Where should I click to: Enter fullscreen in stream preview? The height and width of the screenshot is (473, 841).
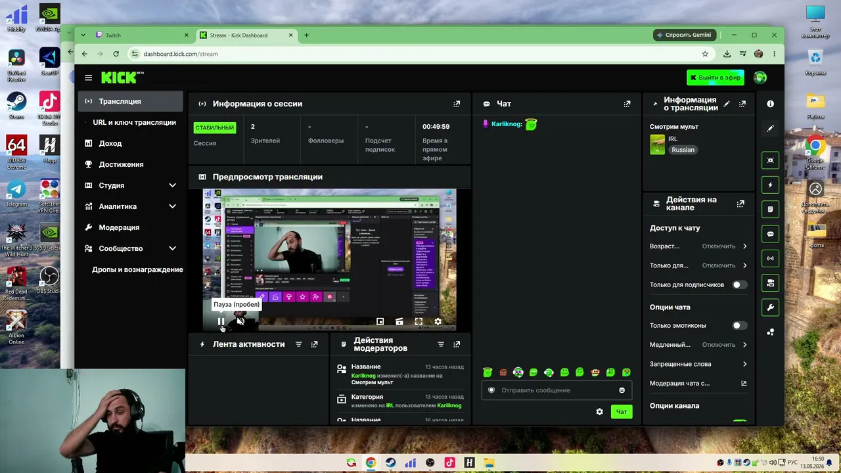tap(419, 321)
